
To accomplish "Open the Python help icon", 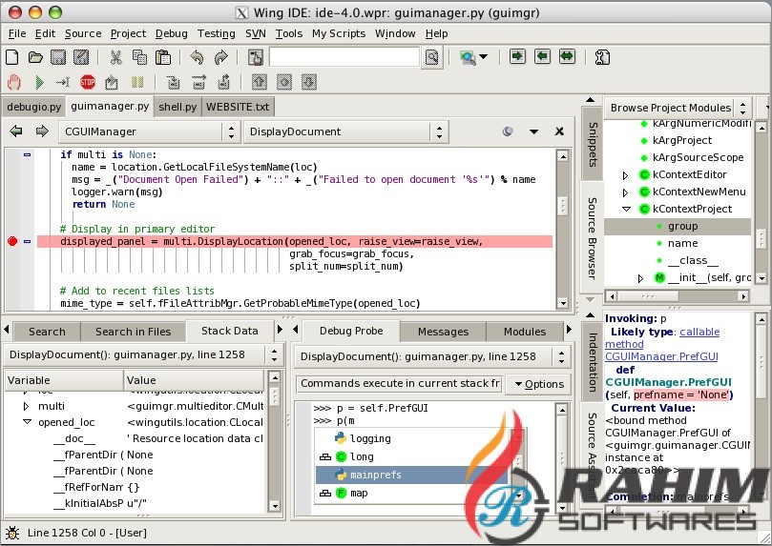I will (601, 57).
